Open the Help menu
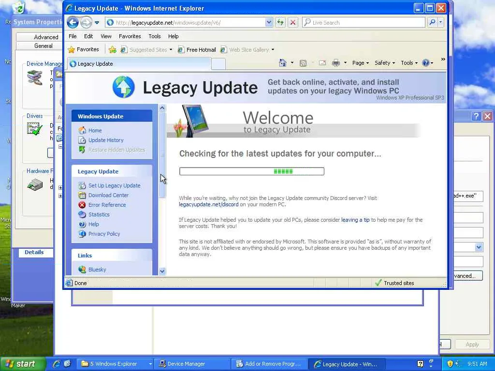 coord(174,36)
